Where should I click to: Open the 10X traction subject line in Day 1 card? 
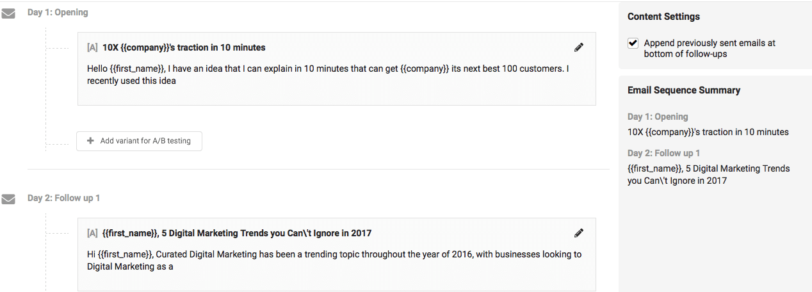pyautogui.click(x=184, y=47)
